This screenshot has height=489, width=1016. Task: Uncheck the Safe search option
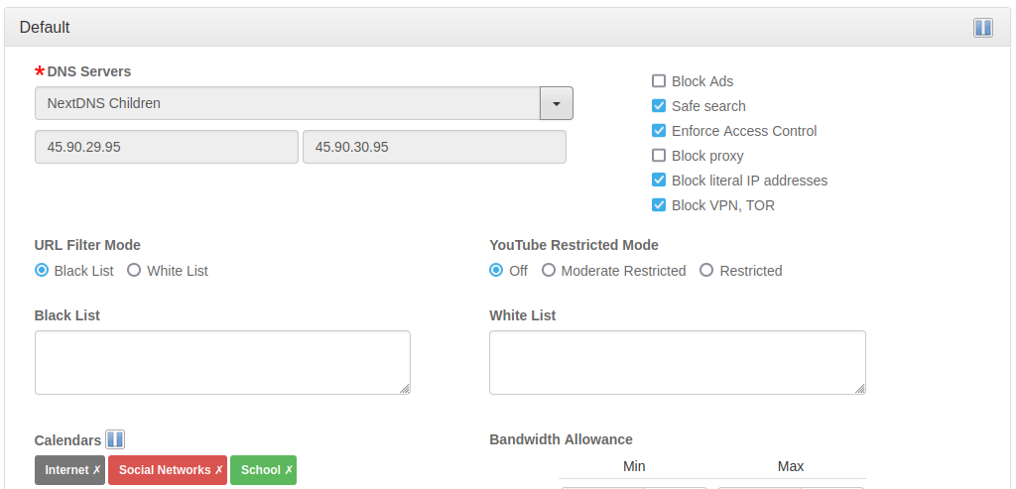coord(659,106)
